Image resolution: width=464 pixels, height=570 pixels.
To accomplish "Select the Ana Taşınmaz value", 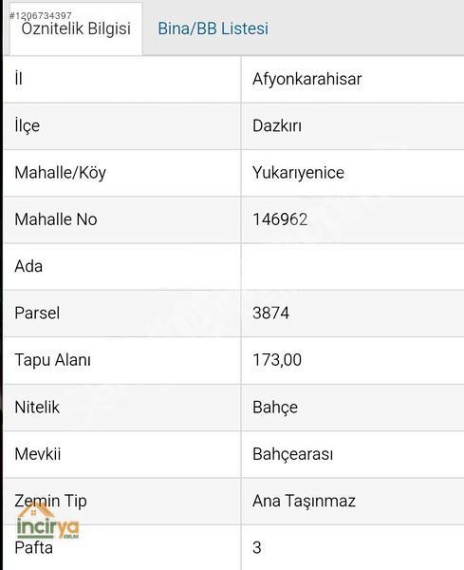I will click(304, 501).
